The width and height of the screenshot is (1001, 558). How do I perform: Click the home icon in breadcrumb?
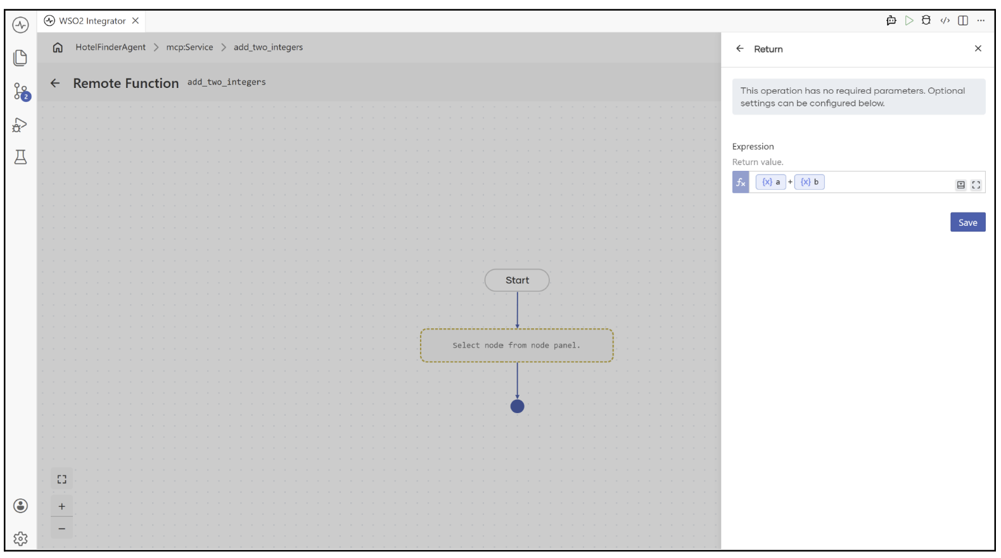(x=58, y=47)
